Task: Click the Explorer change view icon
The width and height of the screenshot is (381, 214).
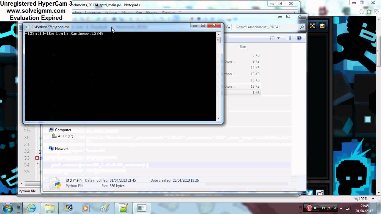Action: 272,38
